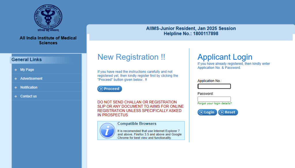Click the 'If you have read the instructions' paragraph
295x168 pixels.
(x=138, y=76)
